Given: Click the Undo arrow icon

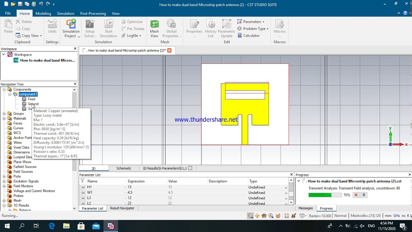Looking at the screenshot, I should click(x=41, y=4).
